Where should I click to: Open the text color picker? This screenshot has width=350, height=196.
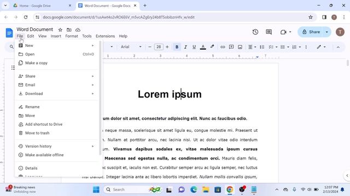[203, 47]
